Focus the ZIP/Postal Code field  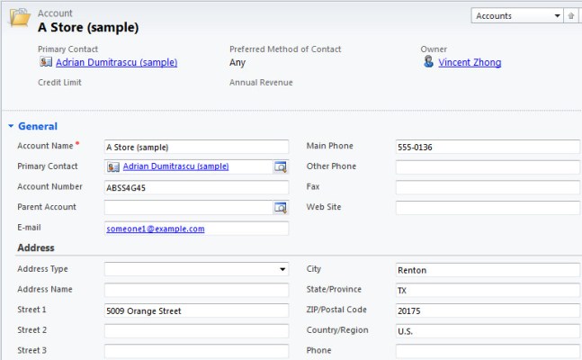tap(488, 310)
